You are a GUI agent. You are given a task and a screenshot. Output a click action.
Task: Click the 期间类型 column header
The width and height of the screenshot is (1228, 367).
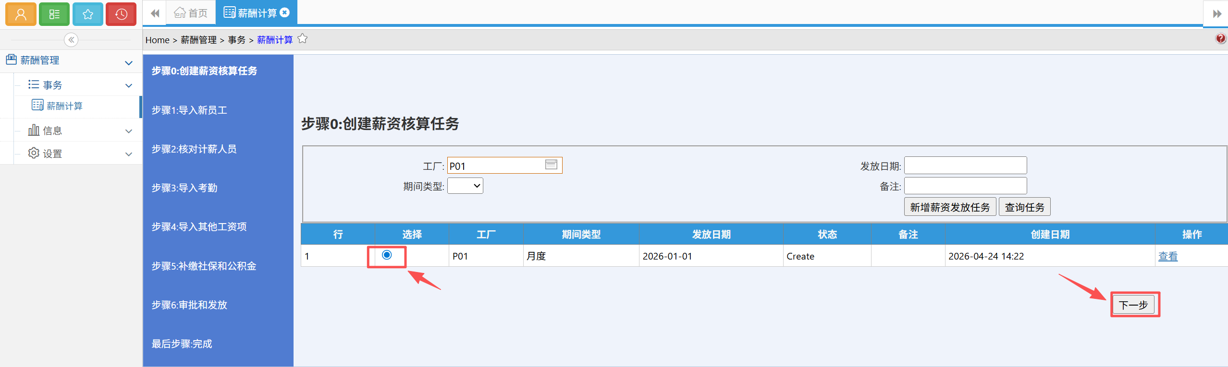coord(581,234)
